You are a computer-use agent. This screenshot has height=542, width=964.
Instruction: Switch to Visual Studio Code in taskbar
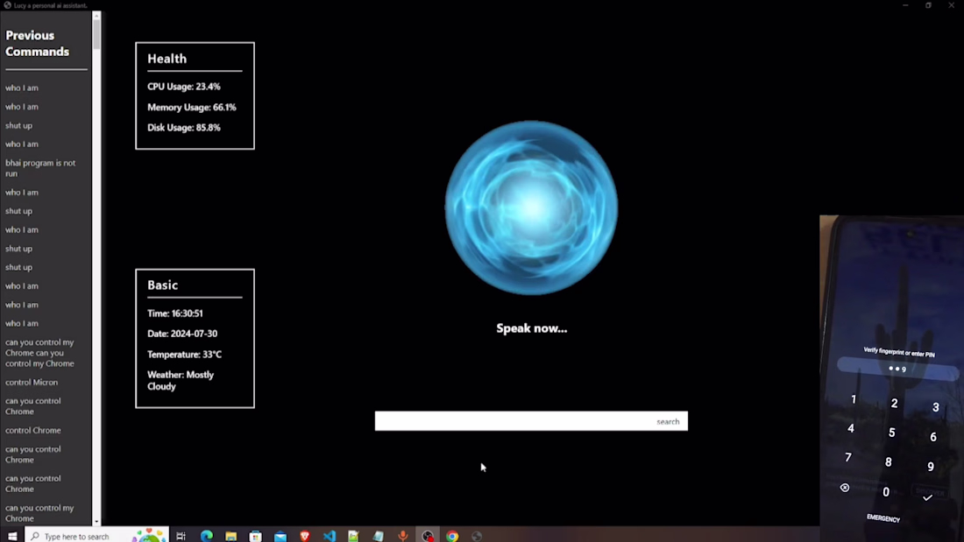330,536
